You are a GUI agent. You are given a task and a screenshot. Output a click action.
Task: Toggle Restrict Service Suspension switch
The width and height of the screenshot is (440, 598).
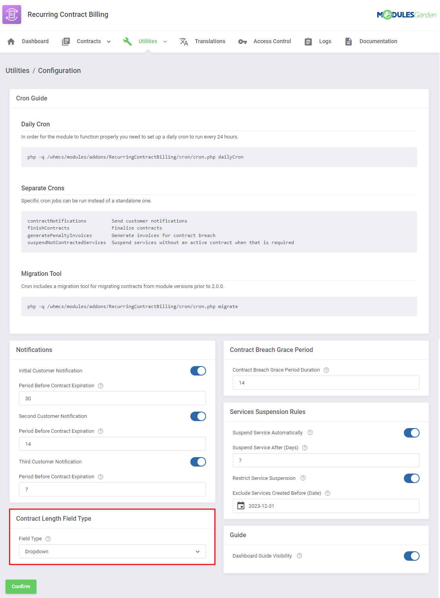click(412, 478)
